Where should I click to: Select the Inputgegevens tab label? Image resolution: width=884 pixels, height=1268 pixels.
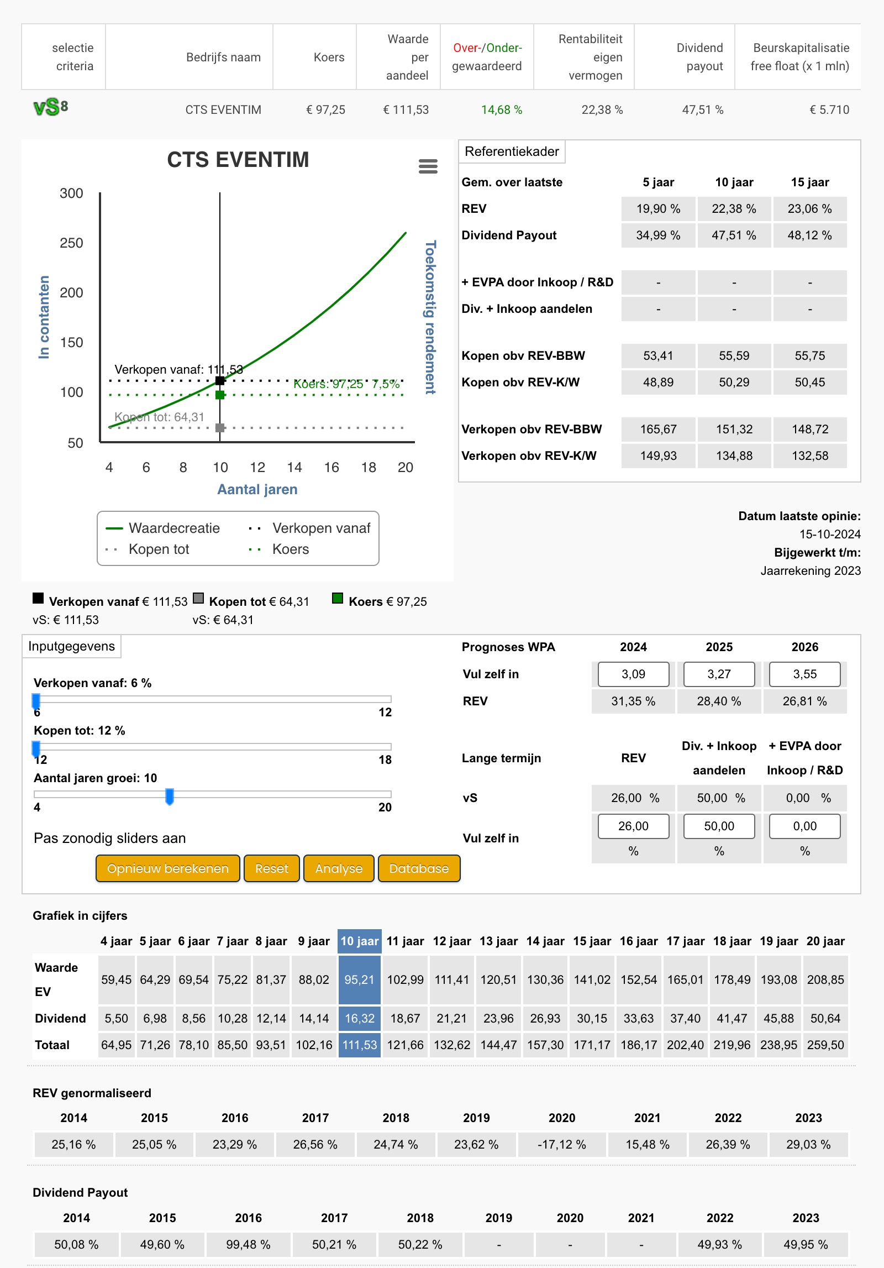click(71, 647)
